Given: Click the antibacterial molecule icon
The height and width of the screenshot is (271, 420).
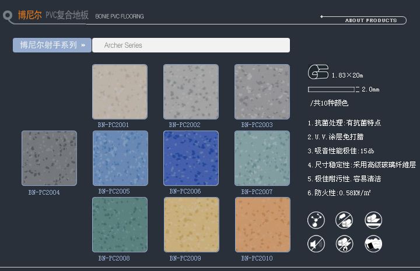Looking at the screenshot, I should (x=316, y=220).
